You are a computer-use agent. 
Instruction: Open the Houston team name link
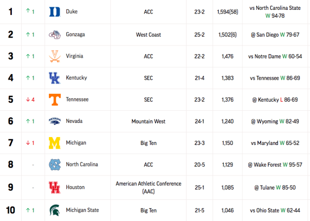(x=75, y=187)
